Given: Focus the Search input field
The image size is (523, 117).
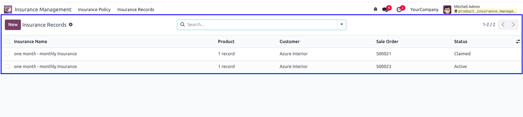Looking at the screenshot, I should coord(261,25).
